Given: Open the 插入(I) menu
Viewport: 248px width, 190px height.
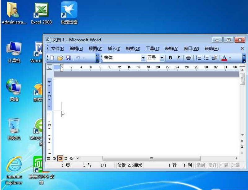Looking at the screenshot, I should coord(114,49).
